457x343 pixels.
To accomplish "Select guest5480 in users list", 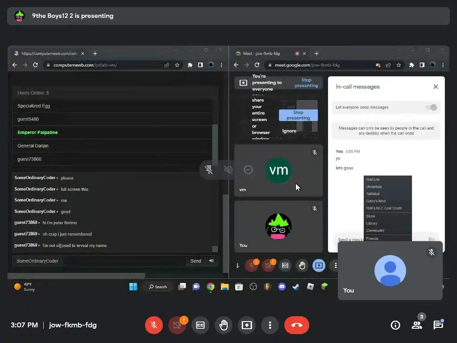I will 112,119.
